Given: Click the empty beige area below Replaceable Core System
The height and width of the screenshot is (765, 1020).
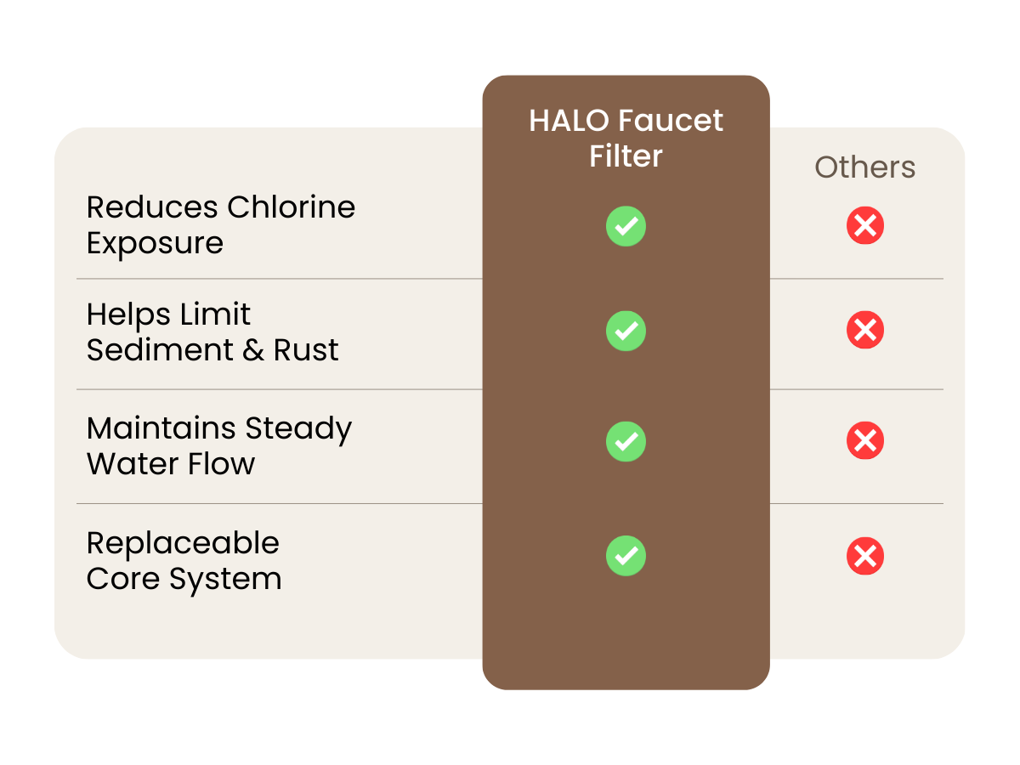Looking at the screenshot, I should [x=255, y=629].
